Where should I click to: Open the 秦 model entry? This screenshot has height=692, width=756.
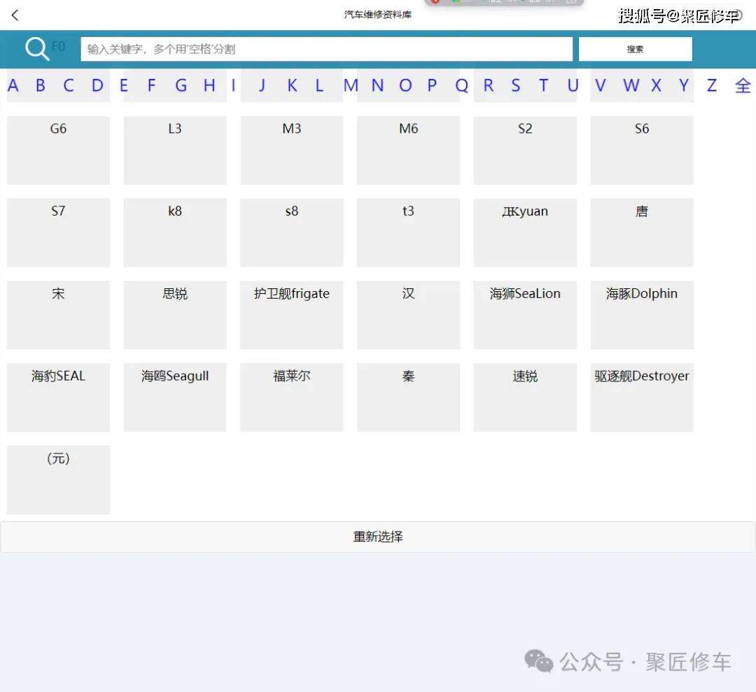click(408, 397)
